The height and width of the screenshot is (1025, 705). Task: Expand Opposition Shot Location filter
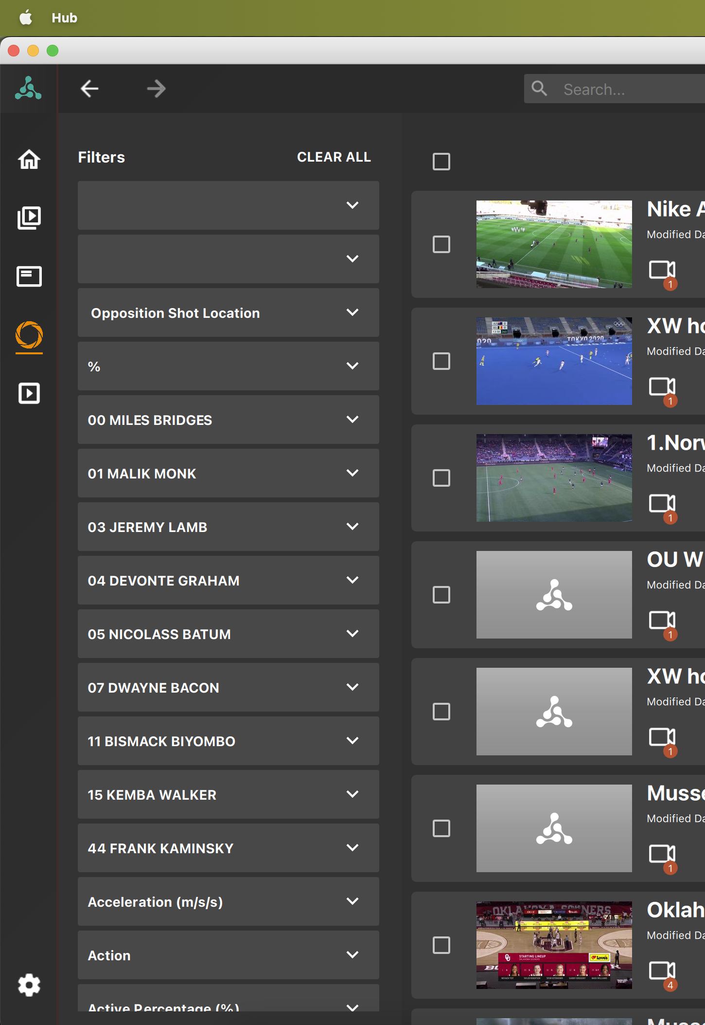point(229,312)
